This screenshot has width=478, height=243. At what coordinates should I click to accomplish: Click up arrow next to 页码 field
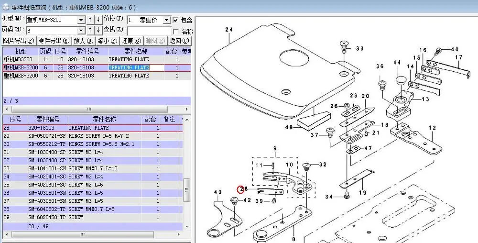click(x=90, y=31)
